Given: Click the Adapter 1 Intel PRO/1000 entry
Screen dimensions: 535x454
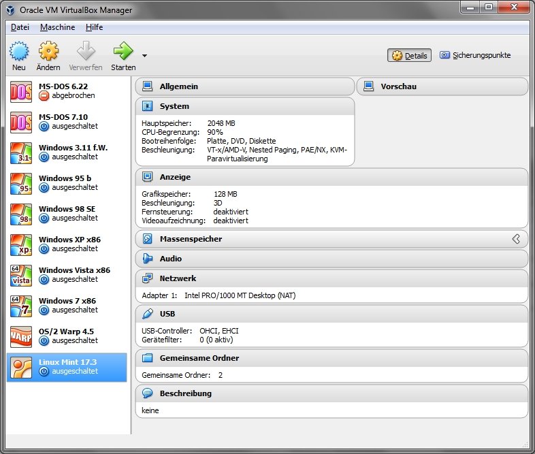Looking at the screenshot, I should pyautogui.click(x=218, y=295).
